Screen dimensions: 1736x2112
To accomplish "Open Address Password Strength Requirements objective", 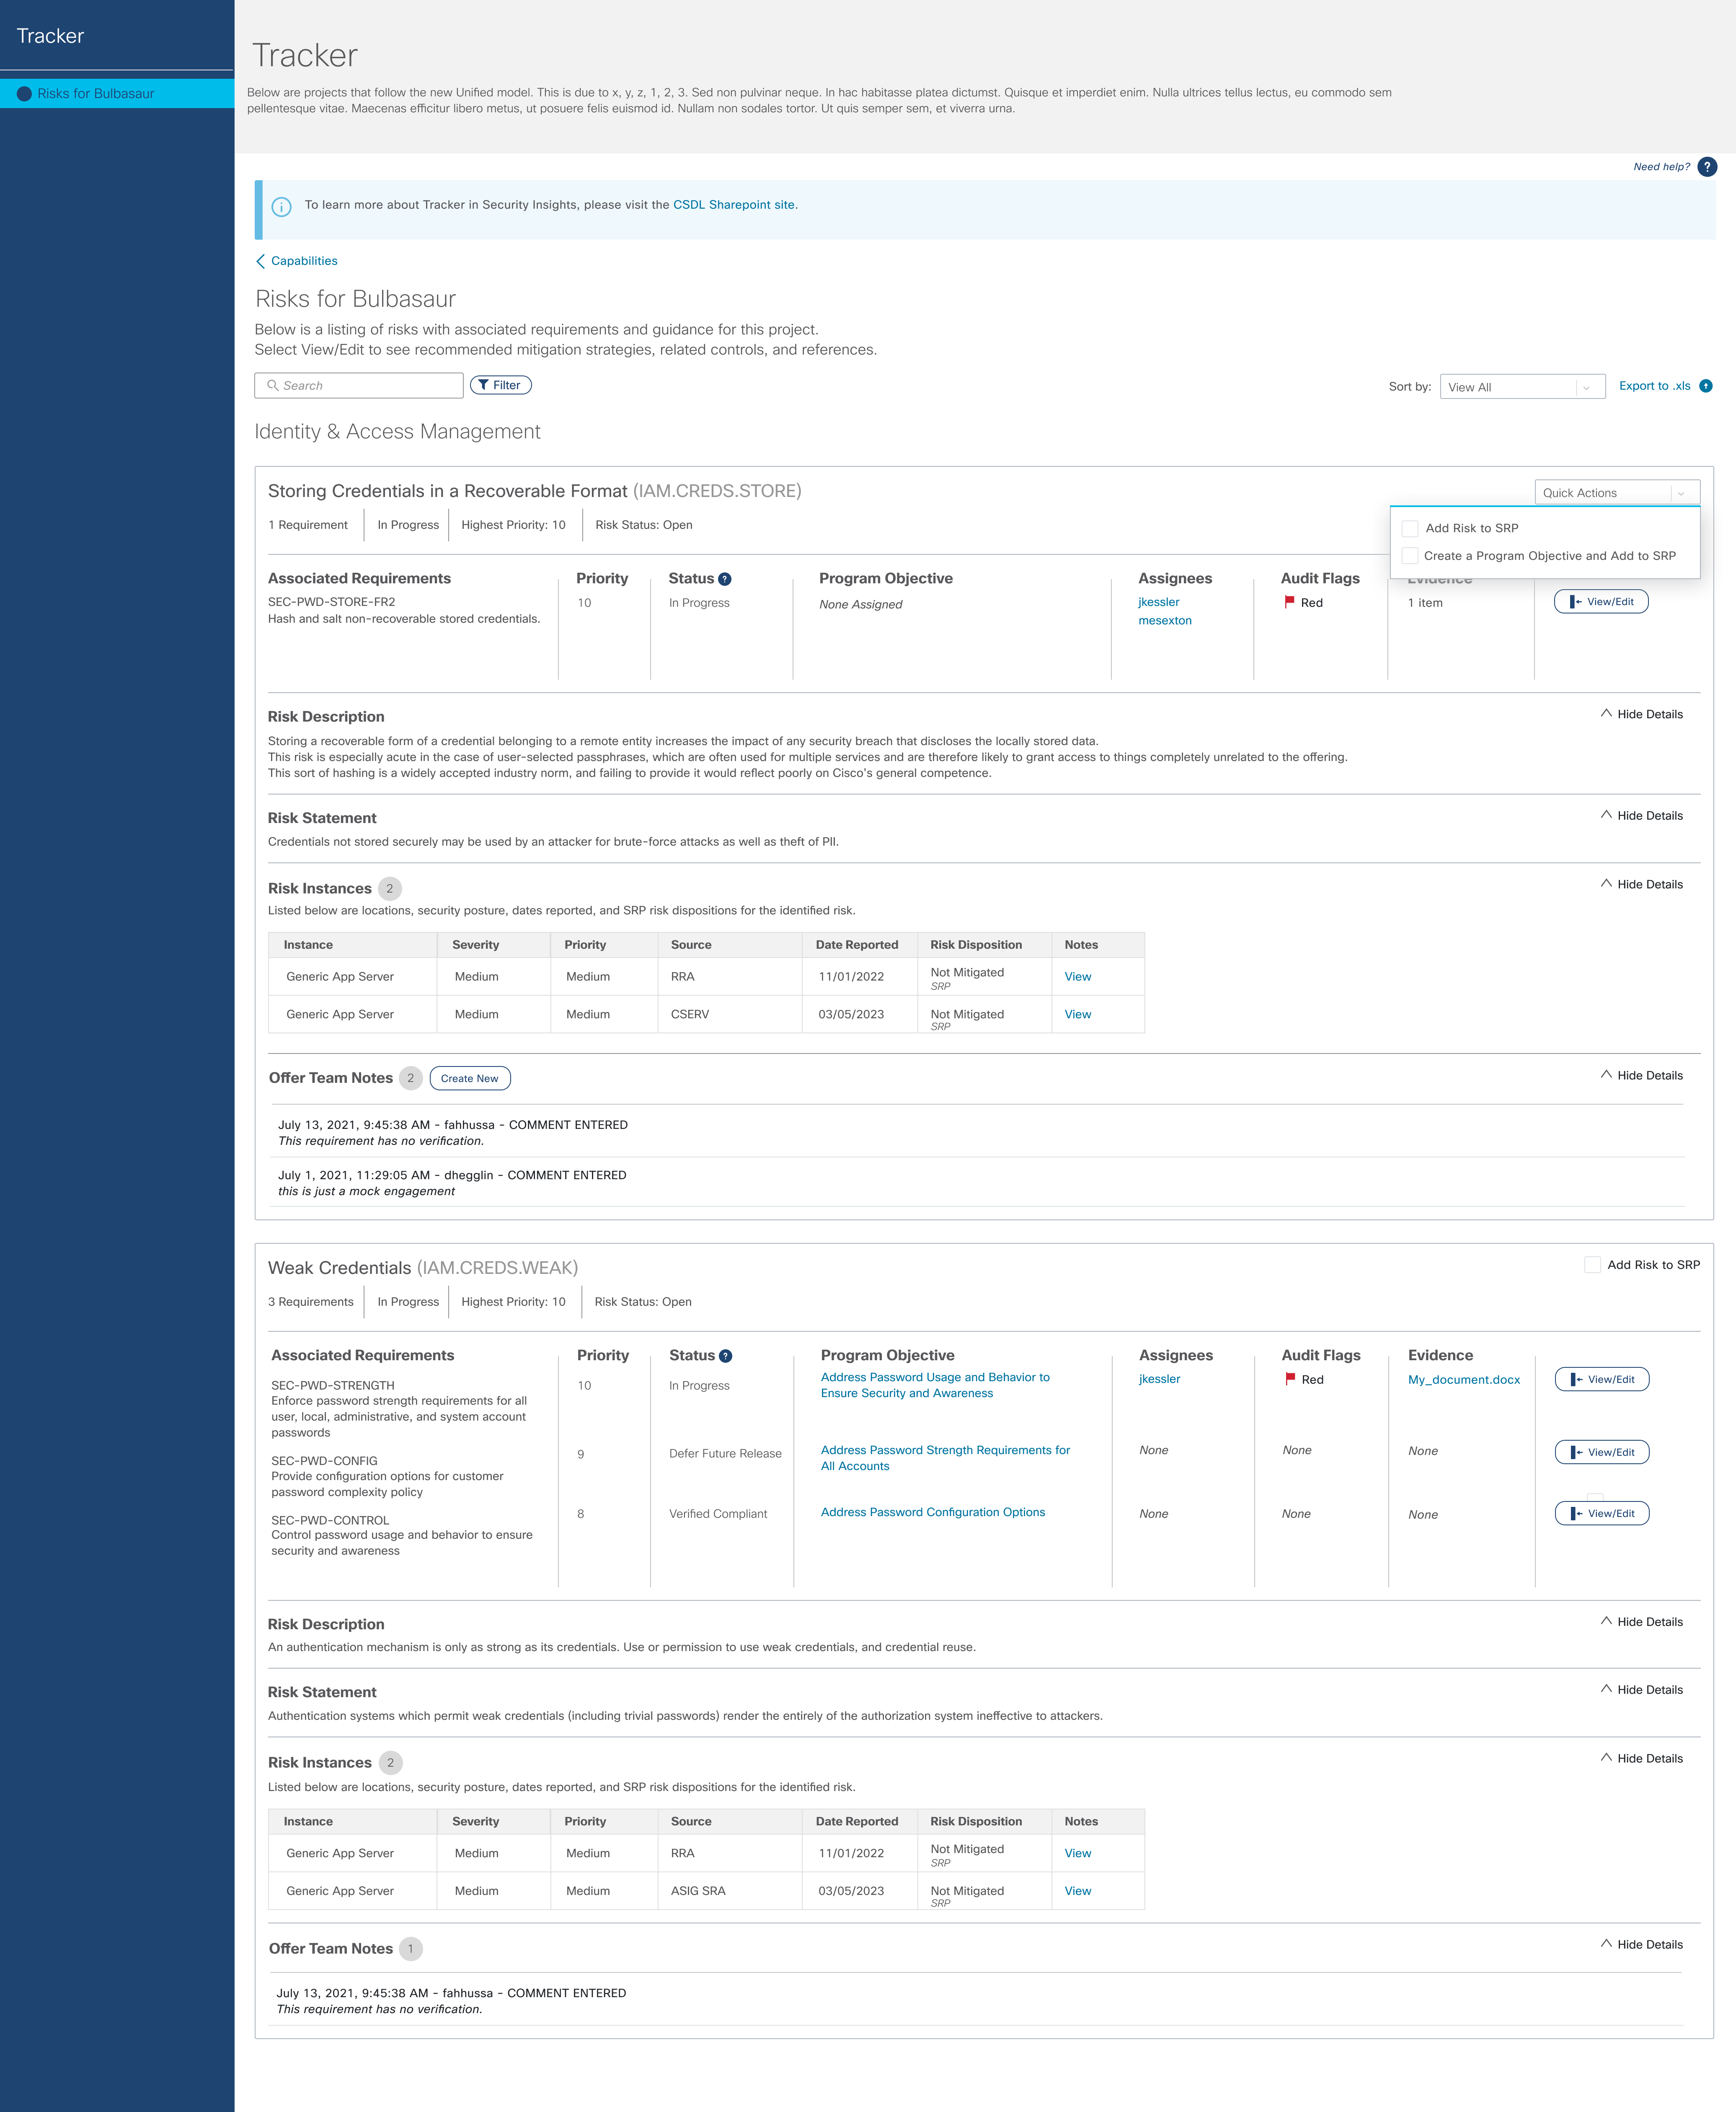I will (x=945, y=1459).
